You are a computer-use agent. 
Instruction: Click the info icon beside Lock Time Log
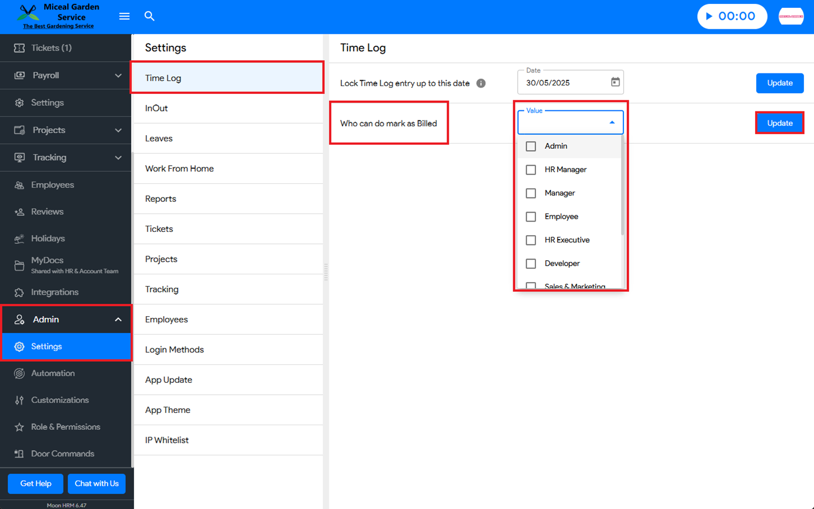(481, 83)
